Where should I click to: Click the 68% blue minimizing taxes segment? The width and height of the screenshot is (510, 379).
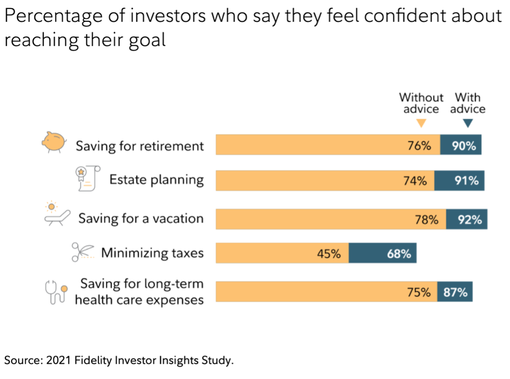398,254
